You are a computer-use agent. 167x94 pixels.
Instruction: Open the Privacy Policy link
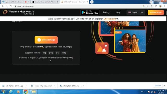tap(68, 58)
